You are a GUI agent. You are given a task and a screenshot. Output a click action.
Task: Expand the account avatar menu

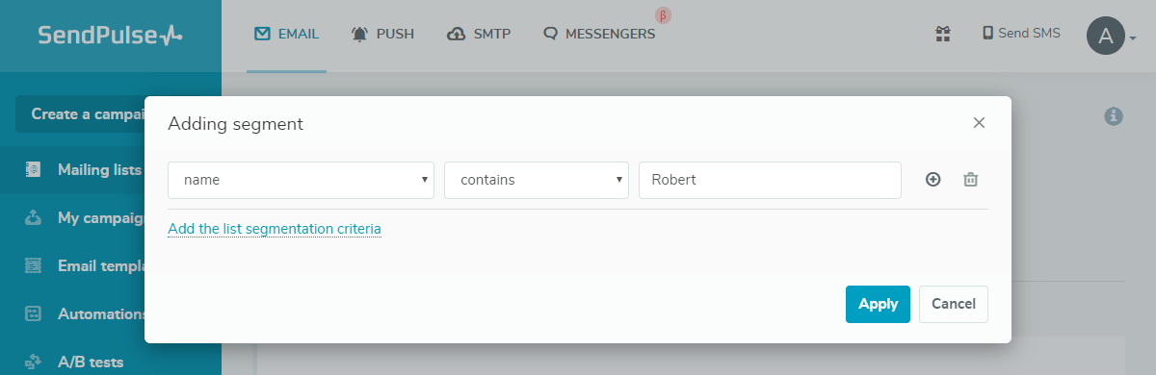(1111, 37)
